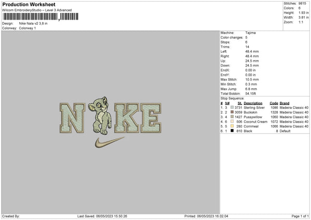This screenshot has width=311, height=220.
Task: Click the Sterling Silver color swatch
Action: (232, 107)
